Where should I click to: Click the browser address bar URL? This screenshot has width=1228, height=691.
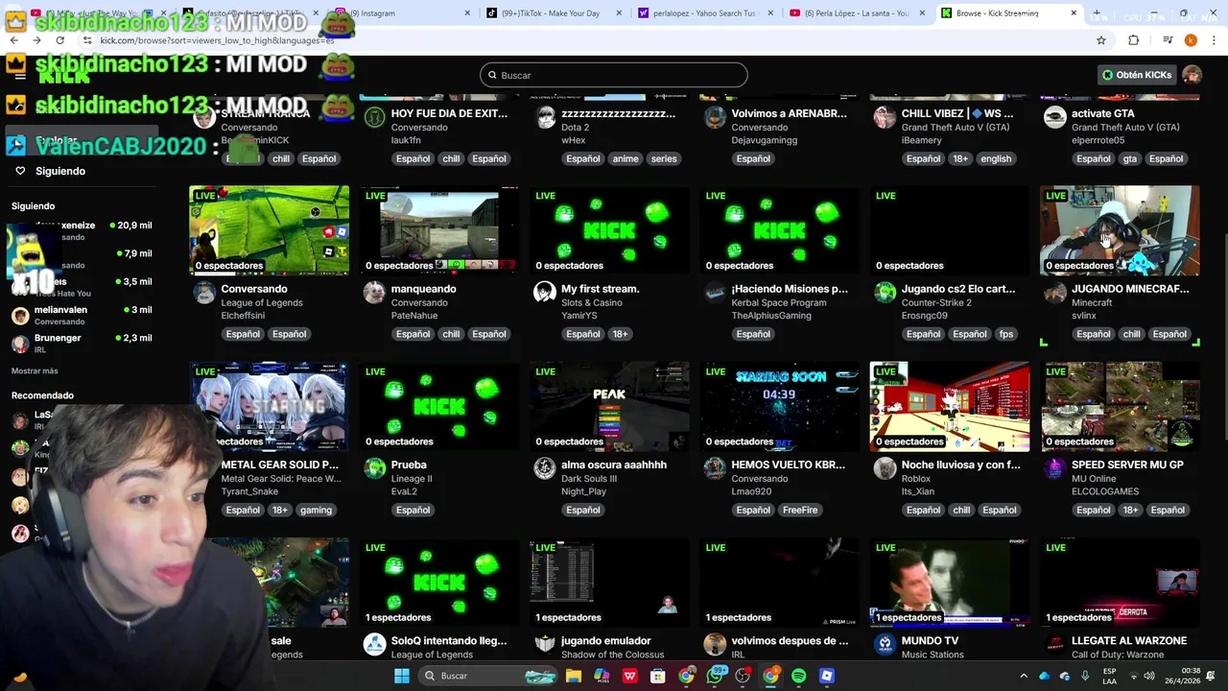point(217,40)
